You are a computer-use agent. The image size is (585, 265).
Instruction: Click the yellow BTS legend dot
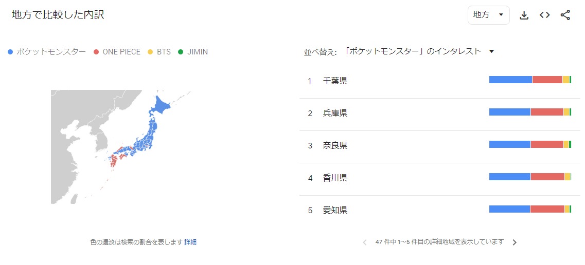pyautogui.click(x=150, y=52)
